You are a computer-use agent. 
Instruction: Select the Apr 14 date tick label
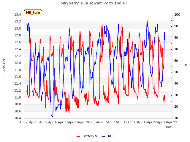93,122
